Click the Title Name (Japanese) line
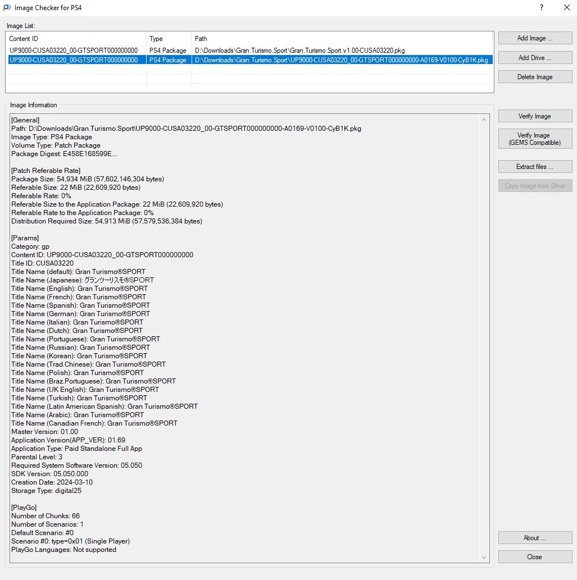 pos(83,280)
